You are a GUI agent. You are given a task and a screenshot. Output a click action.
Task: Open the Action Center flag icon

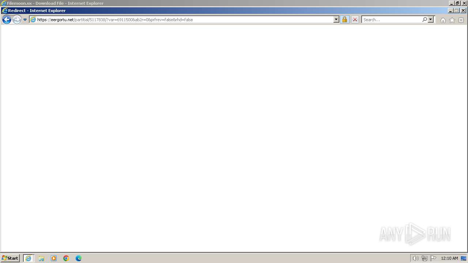(433, 258)
